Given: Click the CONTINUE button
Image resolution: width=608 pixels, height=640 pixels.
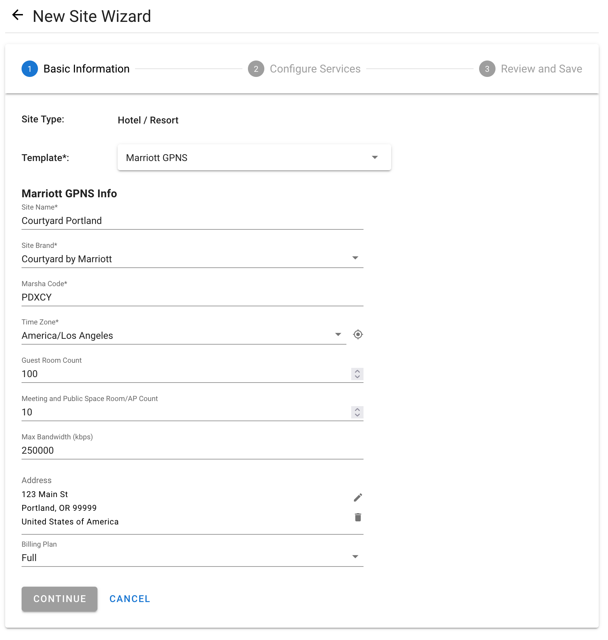Looking at the screenshot, I should 60,599.
